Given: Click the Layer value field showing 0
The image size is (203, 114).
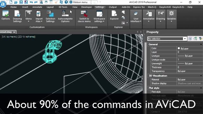Looking at the screenshot, I should click(x=190, y=52).
